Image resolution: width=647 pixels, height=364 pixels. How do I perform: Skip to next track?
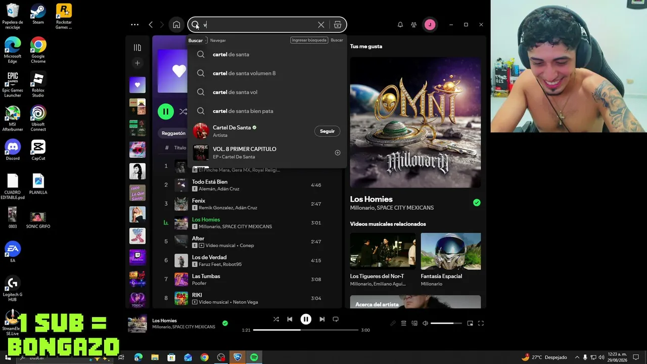click(322, 319)
